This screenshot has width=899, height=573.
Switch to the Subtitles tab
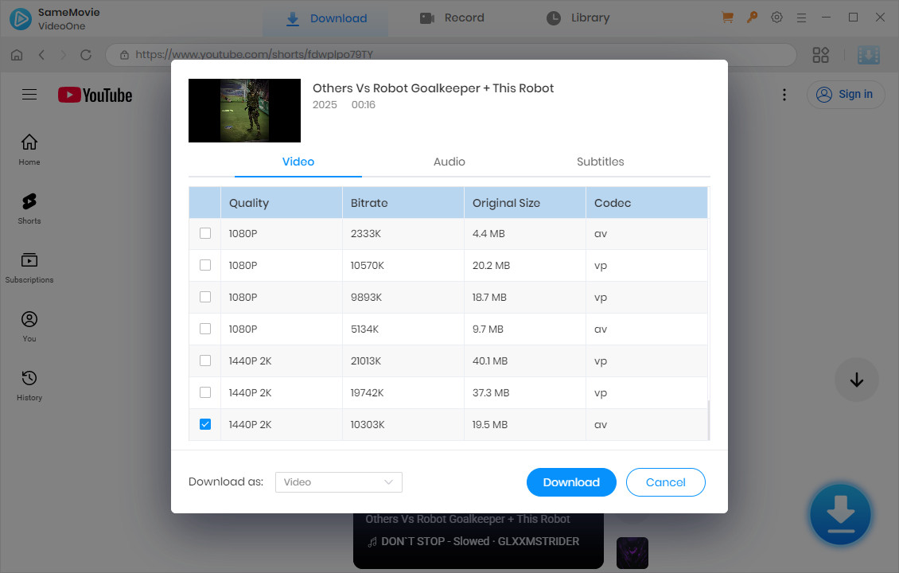tap(601, 162)
